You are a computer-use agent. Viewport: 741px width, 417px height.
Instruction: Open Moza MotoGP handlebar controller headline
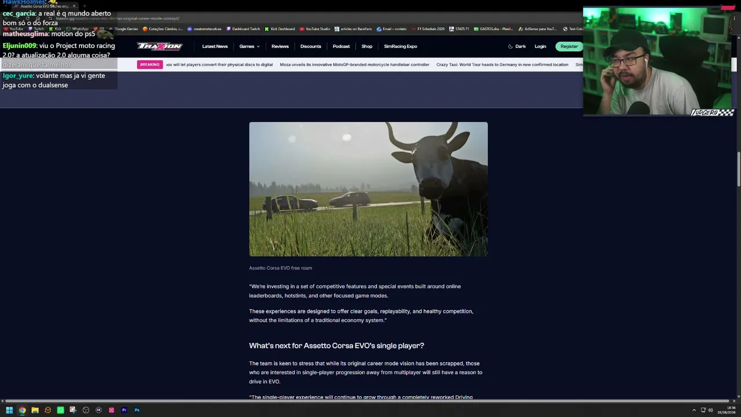[354, 65]
